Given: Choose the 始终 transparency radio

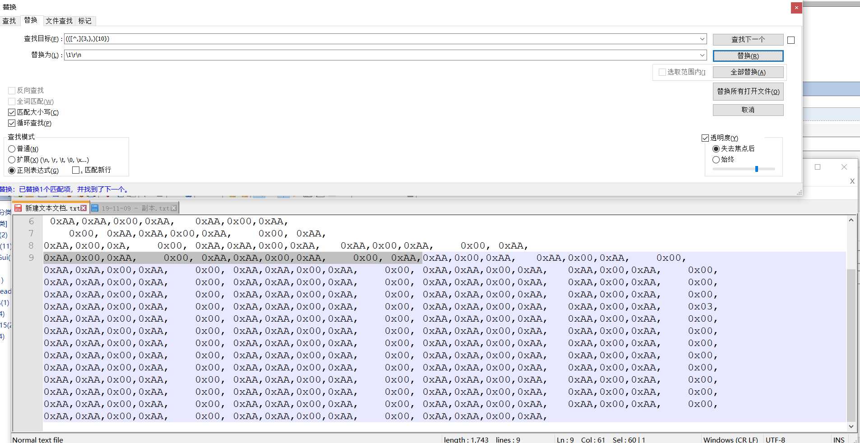Looking at the screenshot, I should tap(716, 160).
